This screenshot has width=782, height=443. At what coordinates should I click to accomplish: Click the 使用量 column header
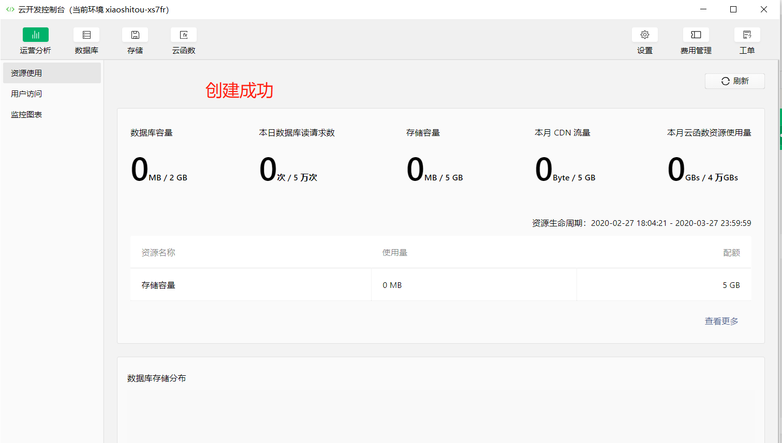click(395, 252)
